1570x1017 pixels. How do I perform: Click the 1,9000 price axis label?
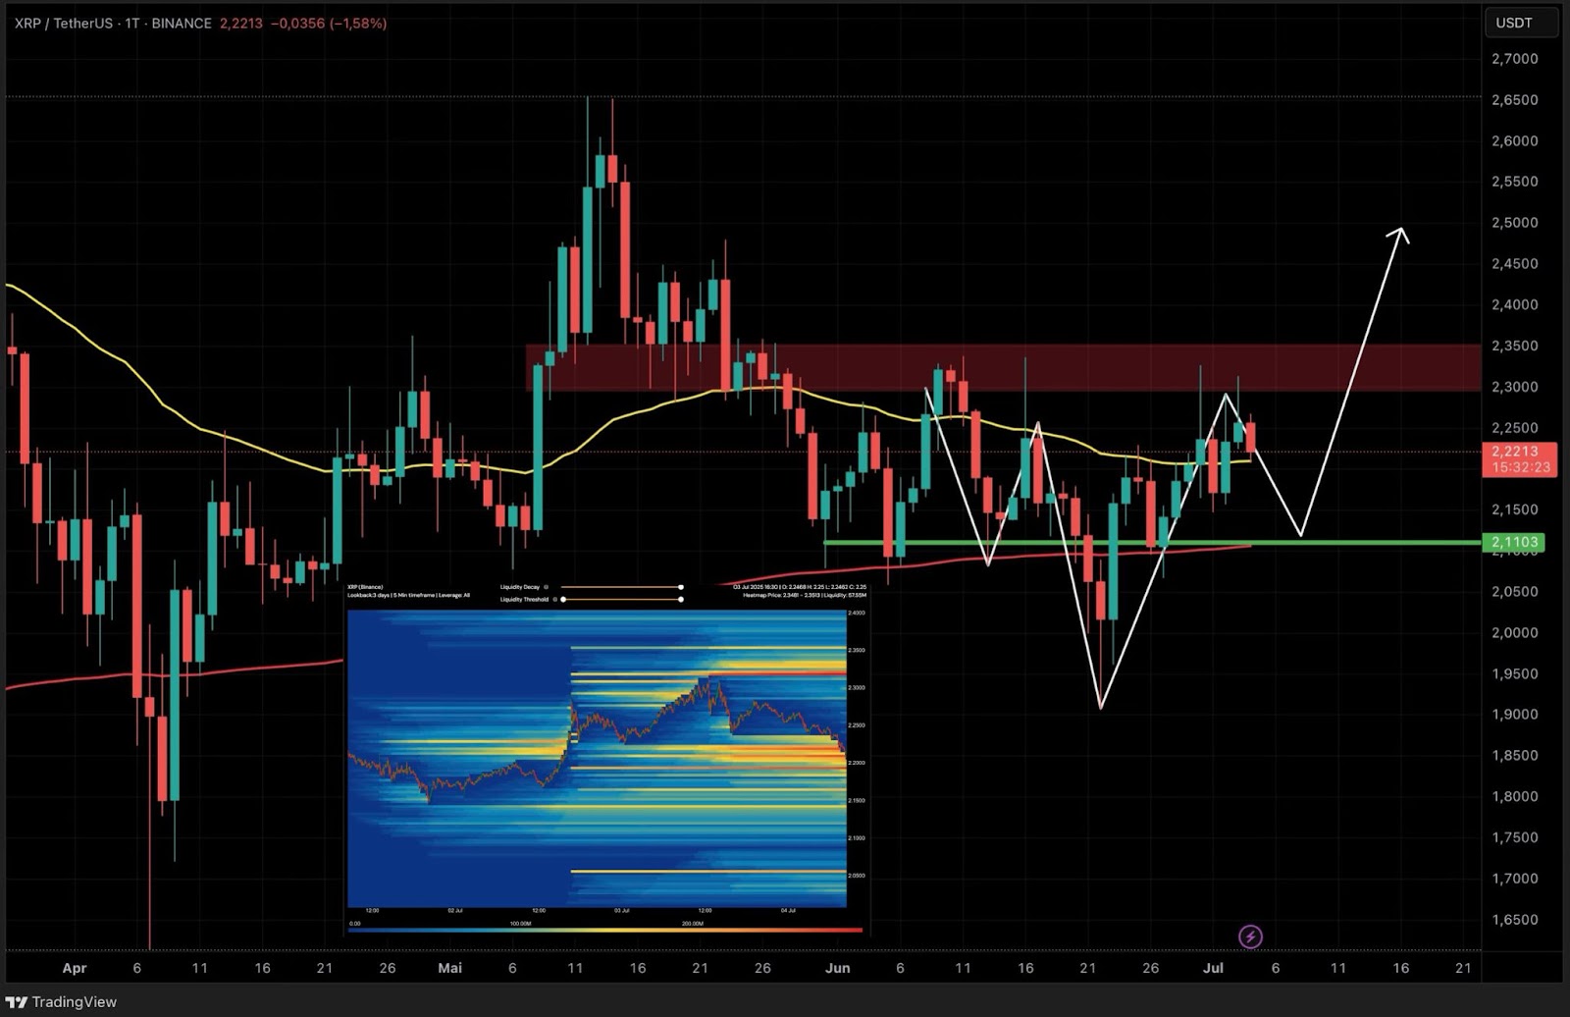1514,715
